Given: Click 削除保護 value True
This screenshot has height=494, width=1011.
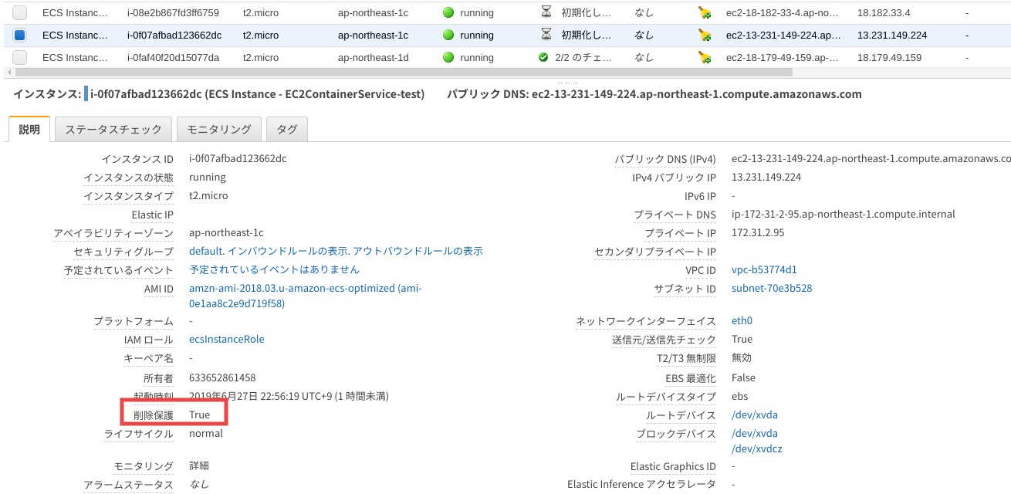Looking at the screenshot, I should pos(199,415).
